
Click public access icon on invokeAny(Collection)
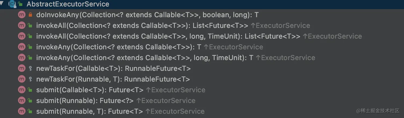pos(30,47)
